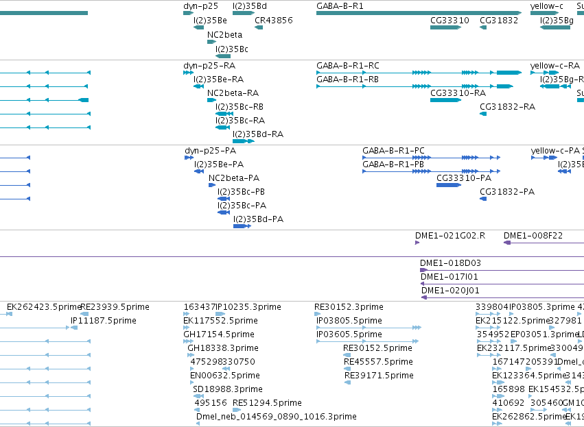The image size is (584, 427).
Task: Select the IP03805.3prime EST
Action: click(x=513, y=314)
